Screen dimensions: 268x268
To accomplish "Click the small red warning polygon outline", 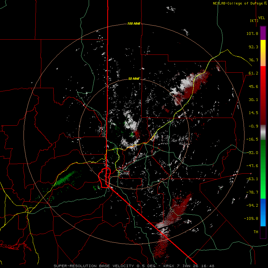I will point(105,178).
